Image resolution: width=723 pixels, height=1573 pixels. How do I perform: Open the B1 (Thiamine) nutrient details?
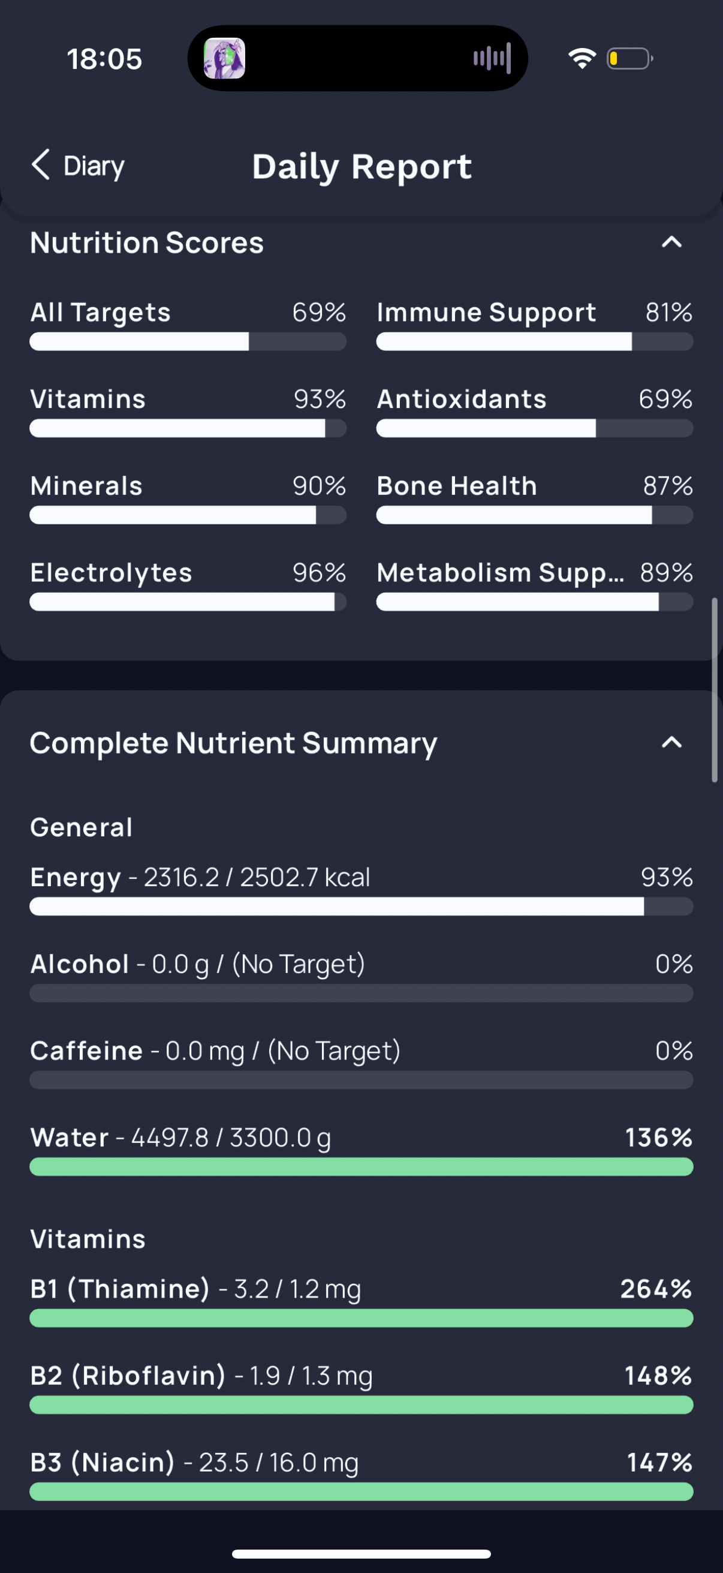pos(361,1301)
